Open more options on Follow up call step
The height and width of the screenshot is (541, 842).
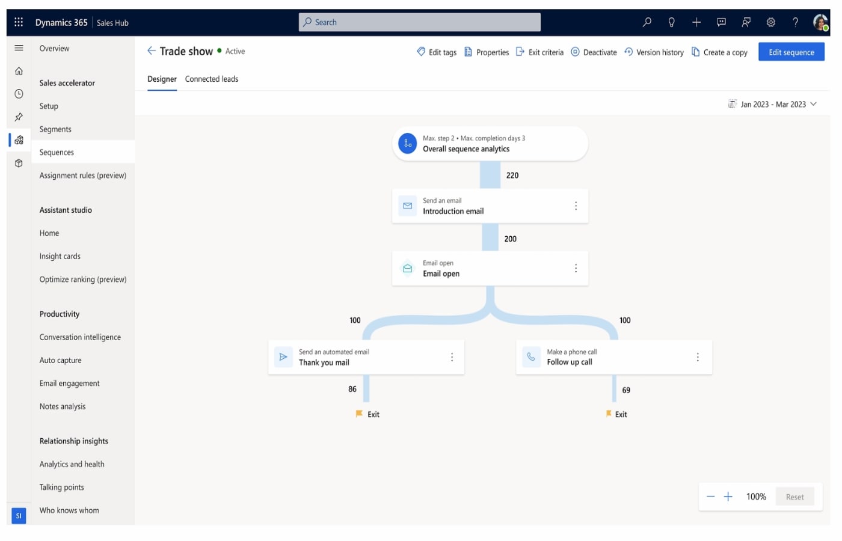698,357
